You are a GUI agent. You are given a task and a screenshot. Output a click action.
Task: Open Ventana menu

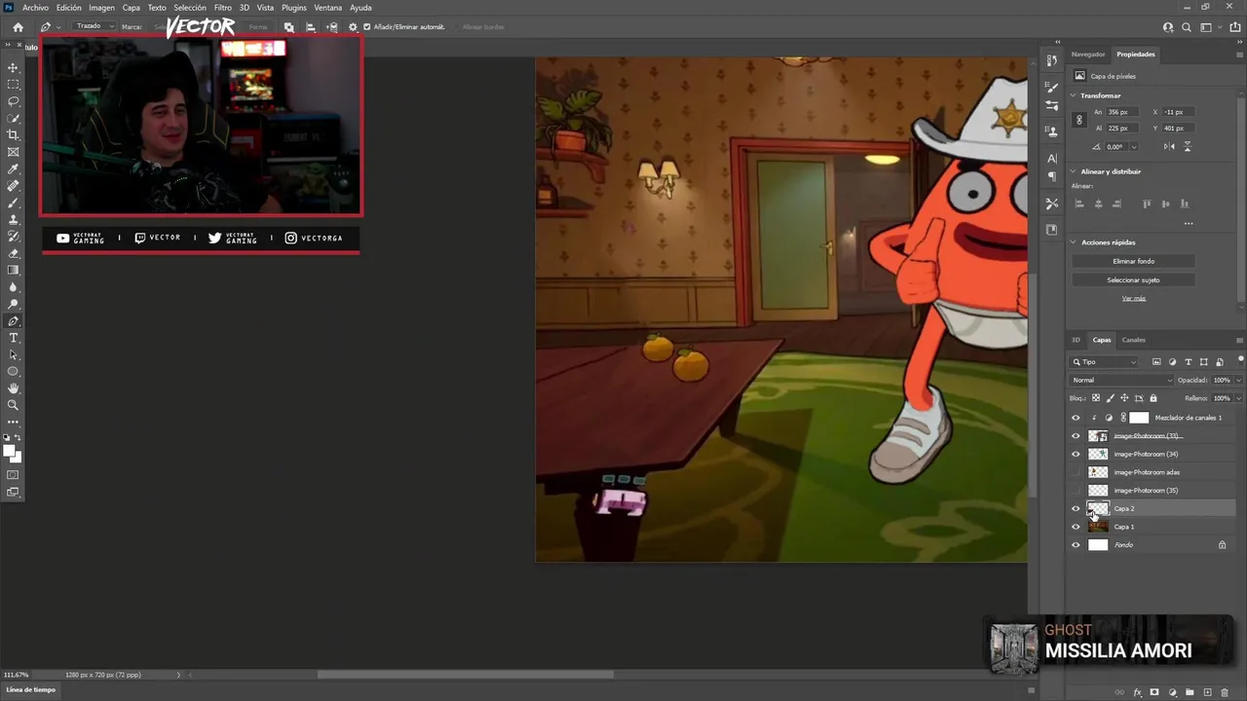point(328,8)
